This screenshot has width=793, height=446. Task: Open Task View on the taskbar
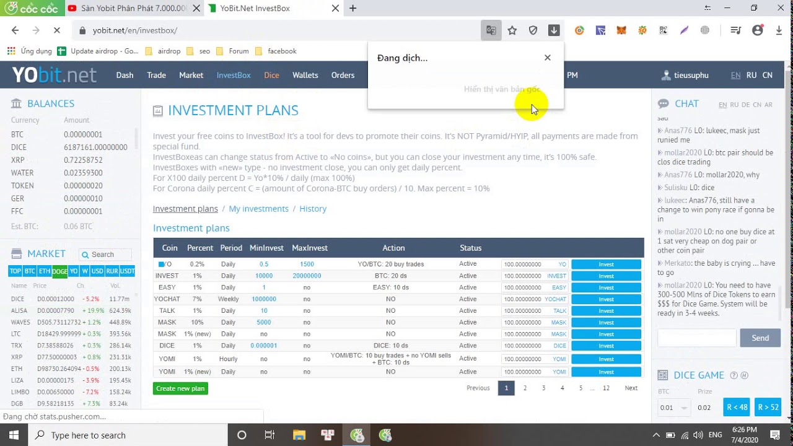(269, 435)
